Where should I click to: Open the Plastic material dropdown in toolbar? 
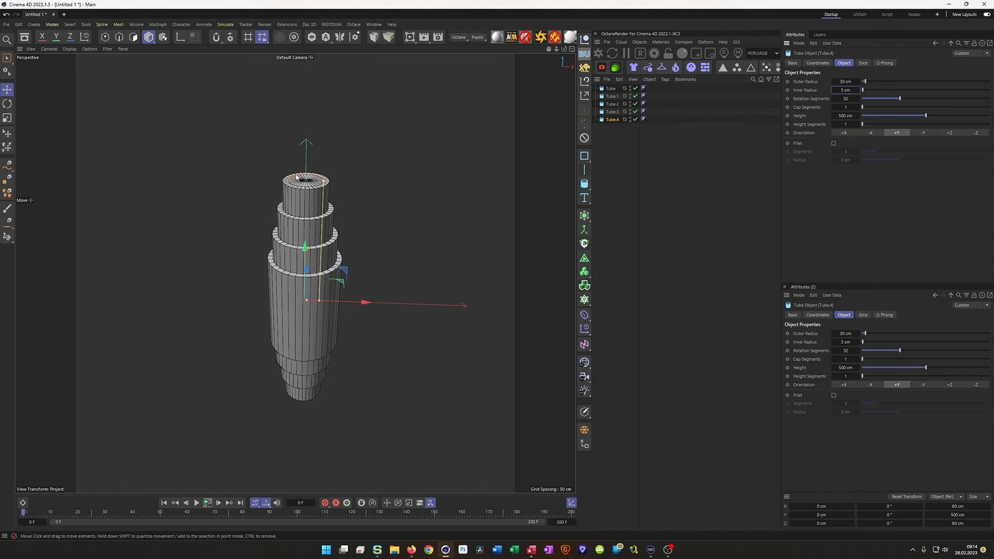point(478,37)
